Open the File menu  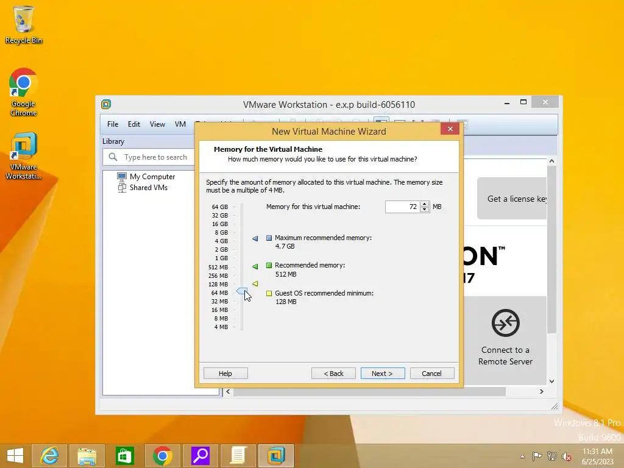pyautogui.click(x=113, y=124)
